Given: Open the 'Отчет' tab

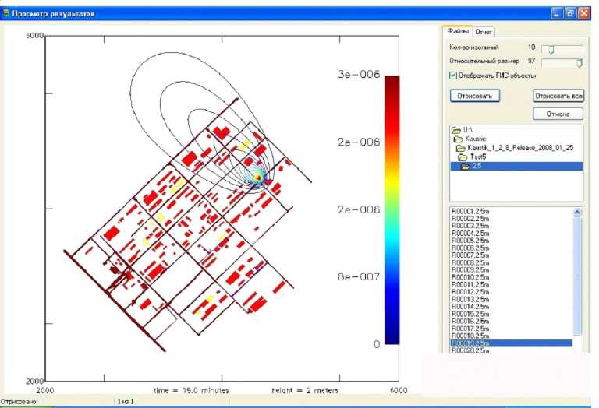Looking at the screenshot, I should [484, 32].
